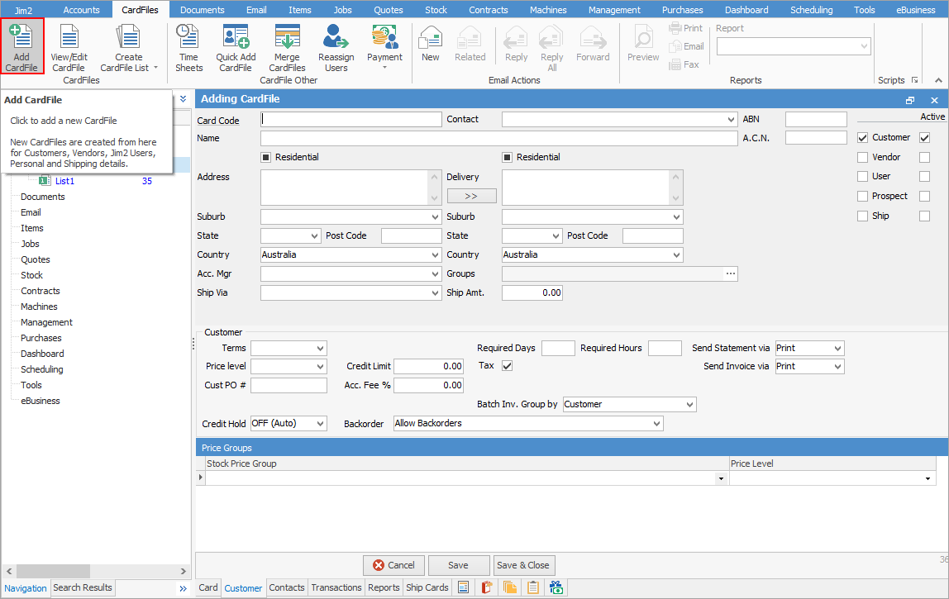The image size is (949, 599).
Task: Click the Card Code input field
Action: click(351, 119)
